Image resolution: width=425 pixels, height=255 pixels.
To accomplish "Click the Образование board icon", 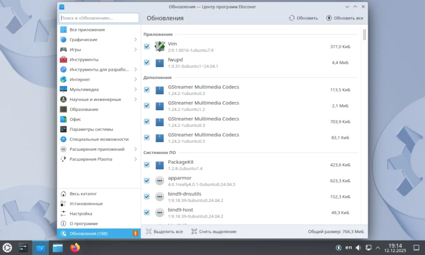I will (x=64, y=109).
